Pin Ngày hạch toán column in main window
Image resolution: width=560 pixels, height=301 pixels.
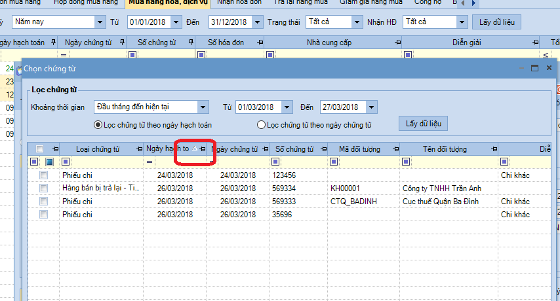53,43
